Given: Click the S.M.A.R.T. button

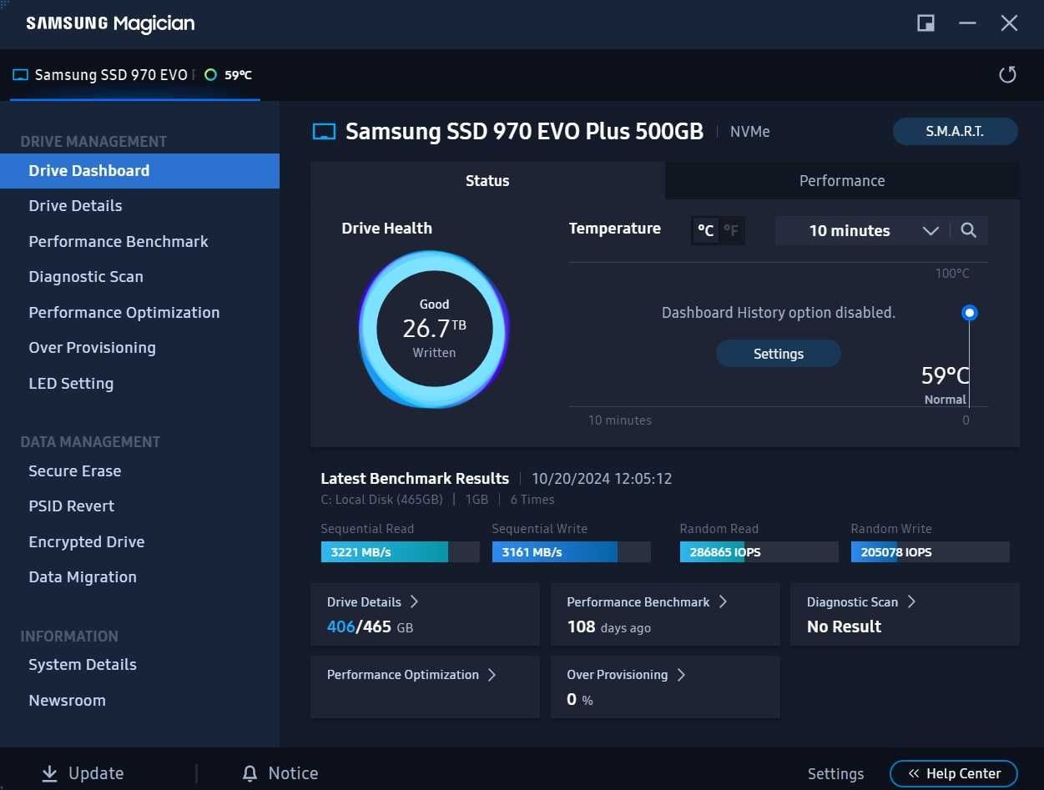Looking at the screenshot, I should tap(955, 132).
